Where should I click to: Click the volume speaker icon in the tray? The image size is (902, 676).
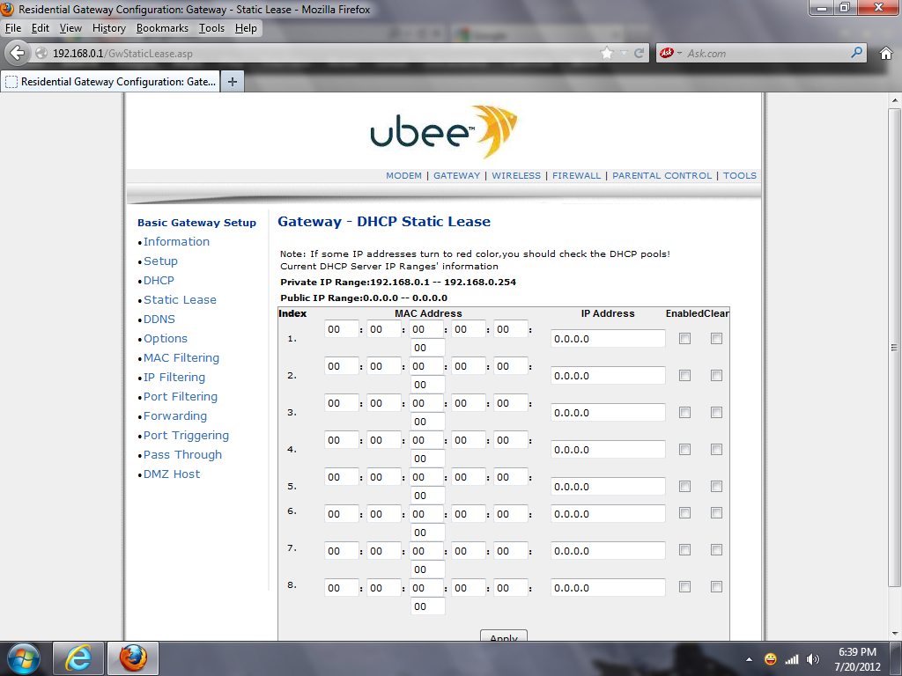click(x=812, y=658)
